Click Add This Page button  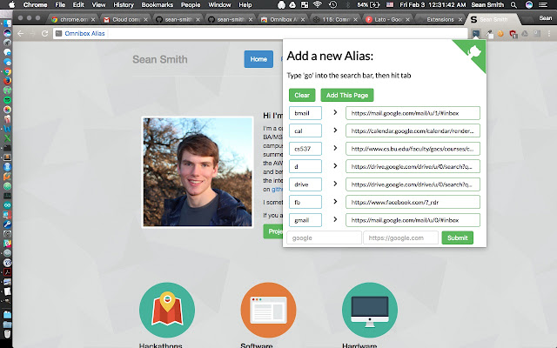point(347,95)
